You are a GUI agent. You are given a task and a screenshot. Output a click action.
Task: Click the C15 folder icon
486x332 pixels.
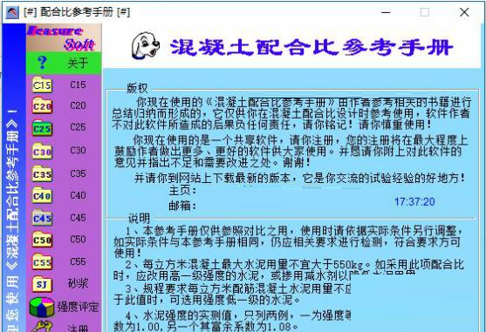[42, 85]
